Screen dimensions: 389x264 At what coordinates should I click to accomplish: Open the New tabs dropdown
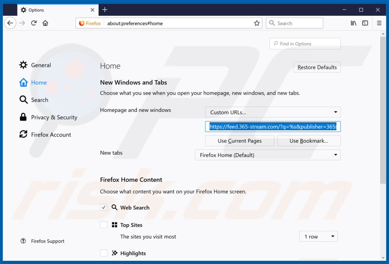pyautogui.click(x=267, y=155)
